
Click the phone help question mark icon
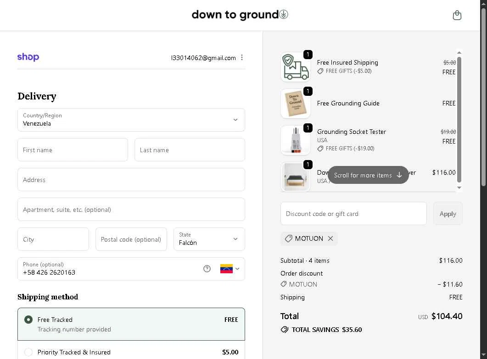click(x=207, y=269)
